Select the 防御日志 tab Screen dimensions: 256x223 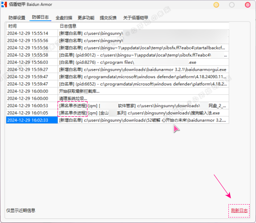(41, 17)
